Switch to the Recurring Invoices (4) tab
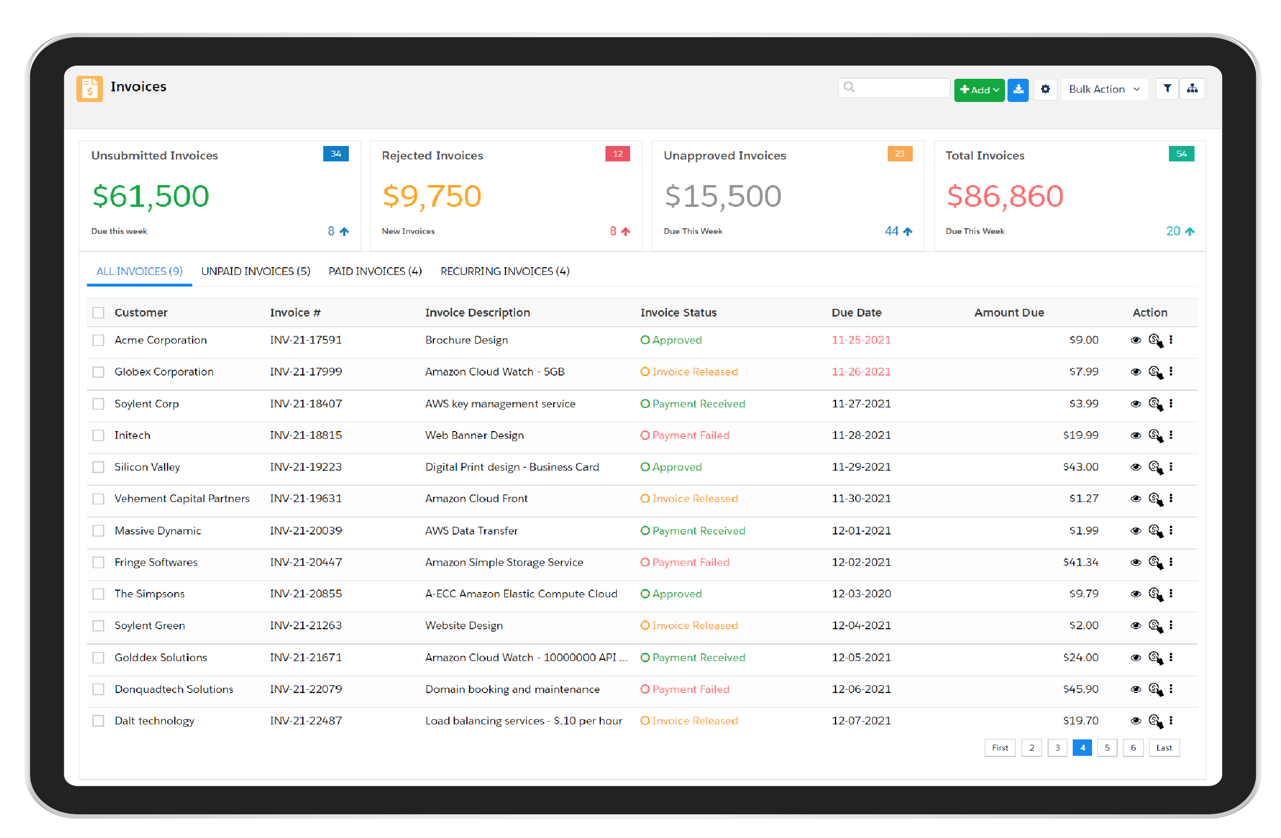This screenshot has height=838, width=1281. pyautogui.click(x=505, y=271)
